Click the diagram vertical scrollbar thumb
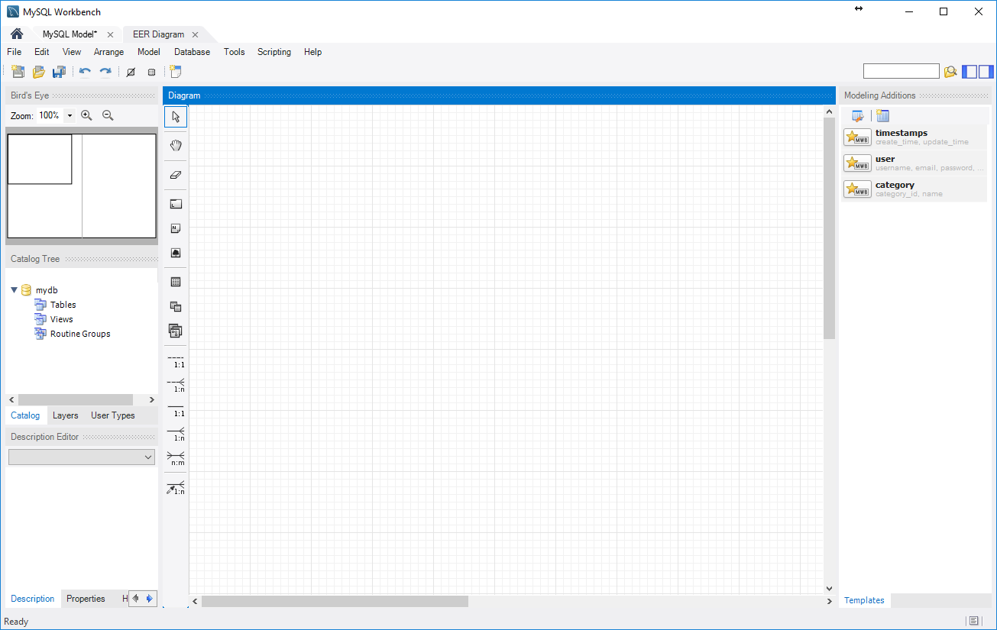The height and width of the screenshot is (630, 997). pyautogui.click(x=830, y=228)
